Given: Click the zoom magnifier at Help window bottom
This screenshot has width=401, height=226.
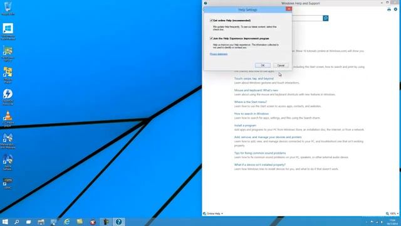Looking at the screenshot, I should click(387, 213).
